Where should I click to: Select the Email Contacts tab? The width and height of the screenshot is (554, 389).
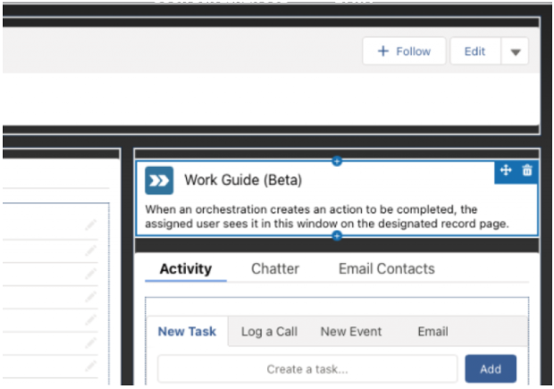pos(386,269)
